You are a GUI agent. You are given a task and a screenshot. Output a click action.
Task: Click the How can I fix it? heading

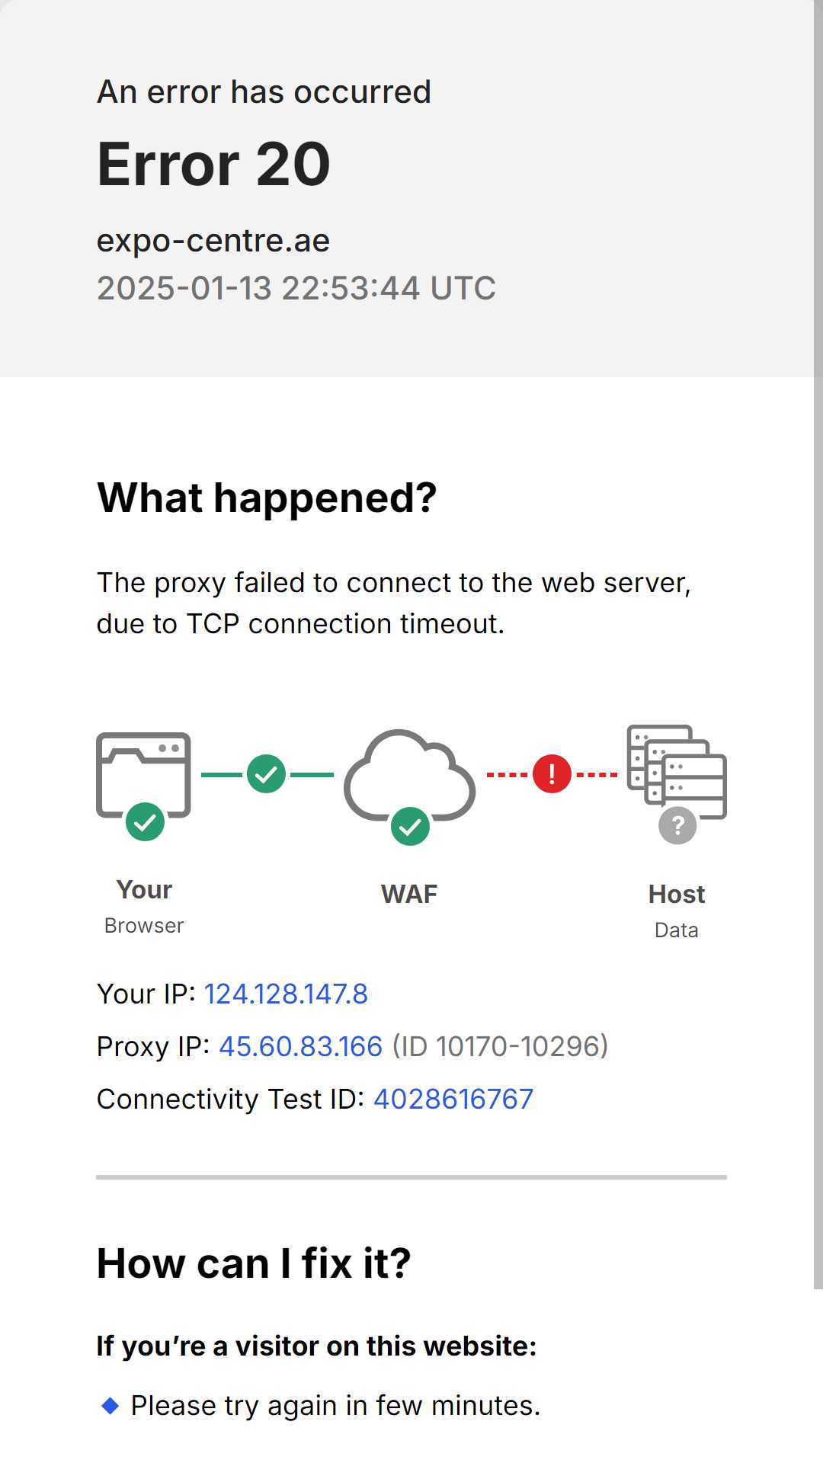[254, 1264]
